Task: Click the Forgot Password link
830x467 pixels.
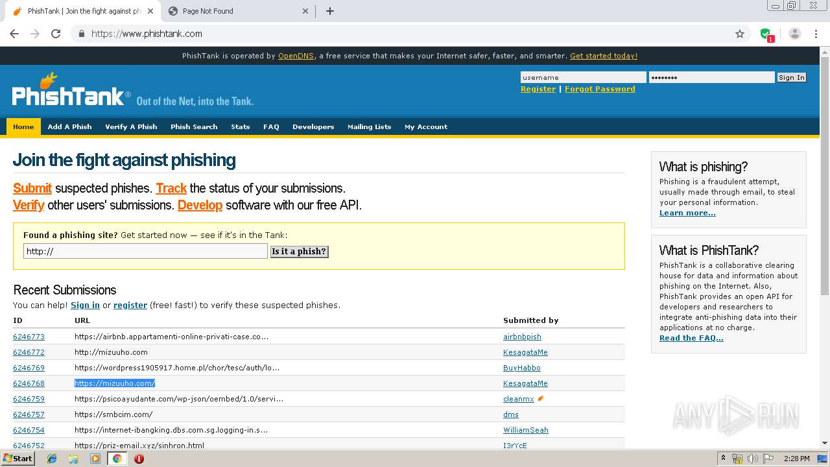Action: (600, 89)
